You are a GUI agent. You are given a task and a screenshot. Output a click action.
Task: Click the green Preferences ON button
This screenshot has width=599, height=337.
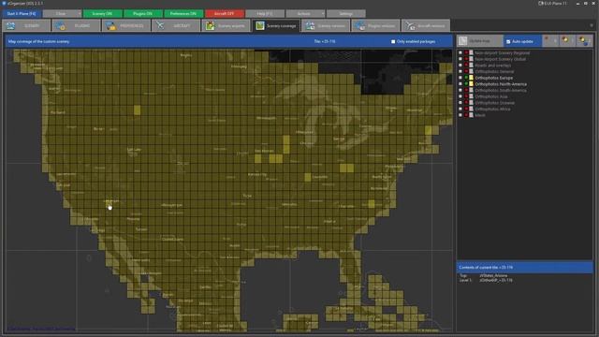pyautogui.click(x=183, y=14)
